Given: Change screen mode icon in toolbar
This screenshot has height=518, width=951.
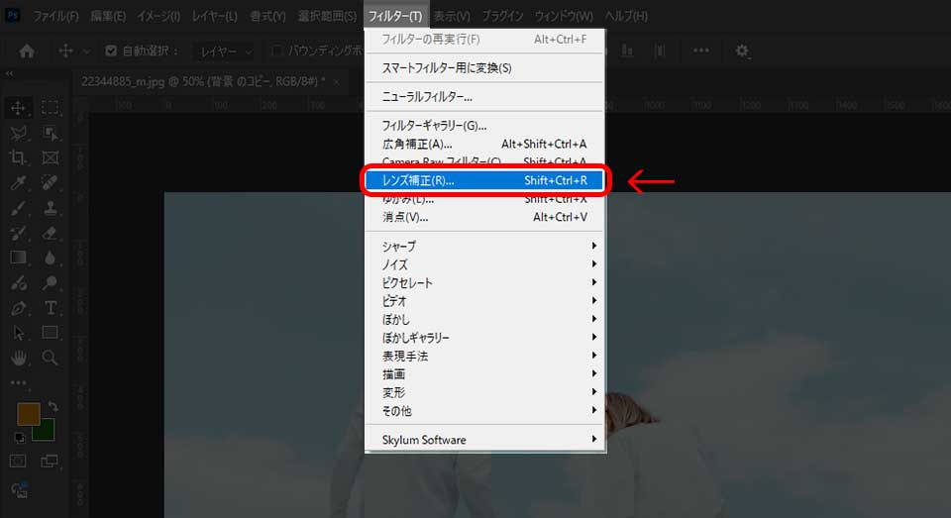Looking at the screenshot, I should coord(50,462).
